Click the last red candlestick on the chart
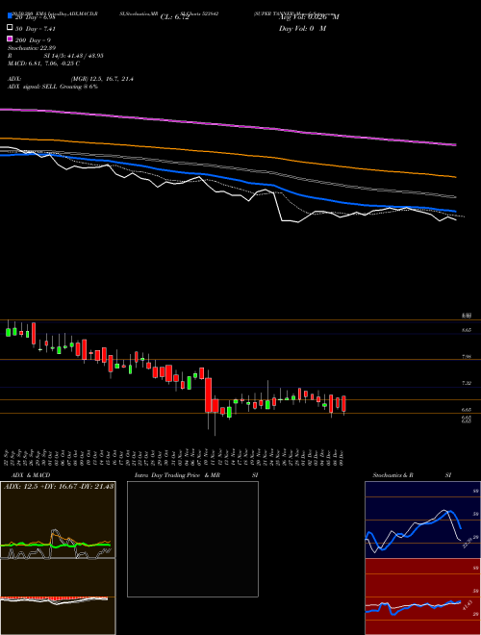Image resolution: width=481 pixels, height=635 pixels. (343, 404)
